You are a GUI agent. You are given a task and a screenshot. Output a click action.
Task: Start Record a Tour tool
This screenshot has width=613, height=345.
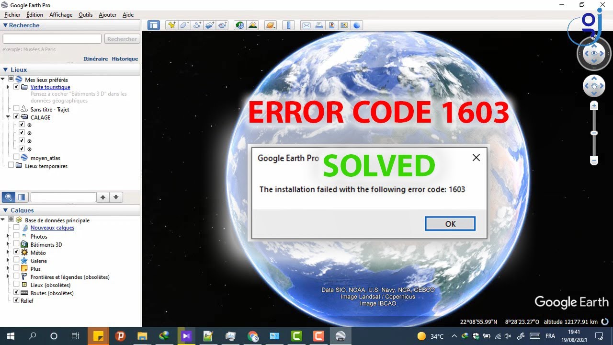(x=223, y=25)
